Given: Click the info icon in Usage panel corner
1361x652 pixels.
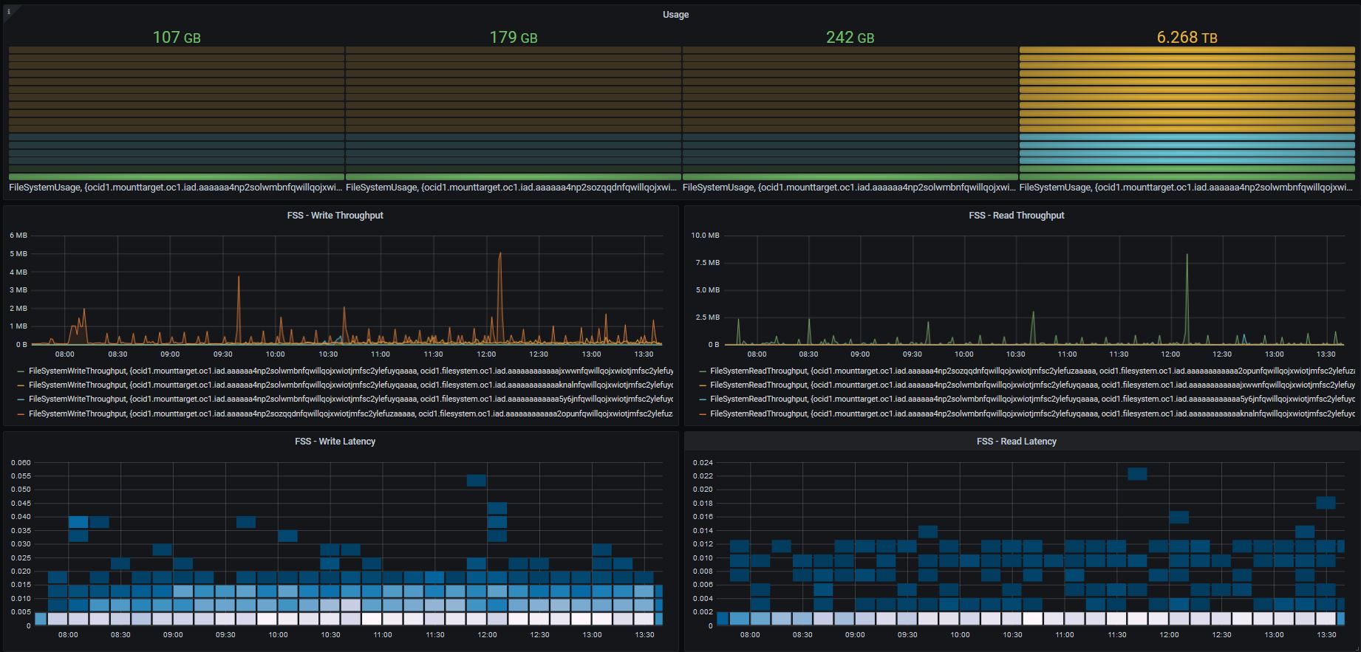Looking at the screenshot, I should tap(8, 11).
